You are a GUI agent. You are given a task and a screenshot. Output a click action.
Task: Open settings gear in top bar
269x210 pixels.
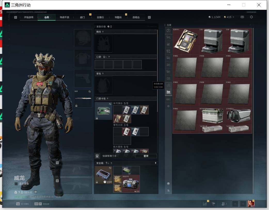(251, 17)
